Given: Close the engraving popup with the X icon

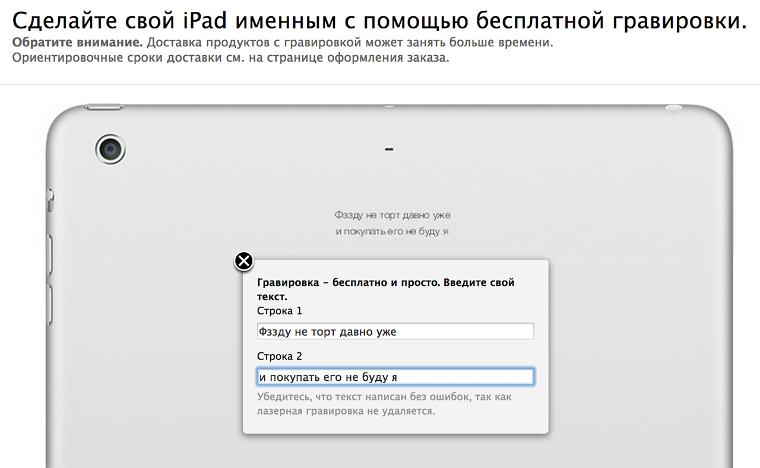Looking at the screenshot, I should tap(244, 261).
